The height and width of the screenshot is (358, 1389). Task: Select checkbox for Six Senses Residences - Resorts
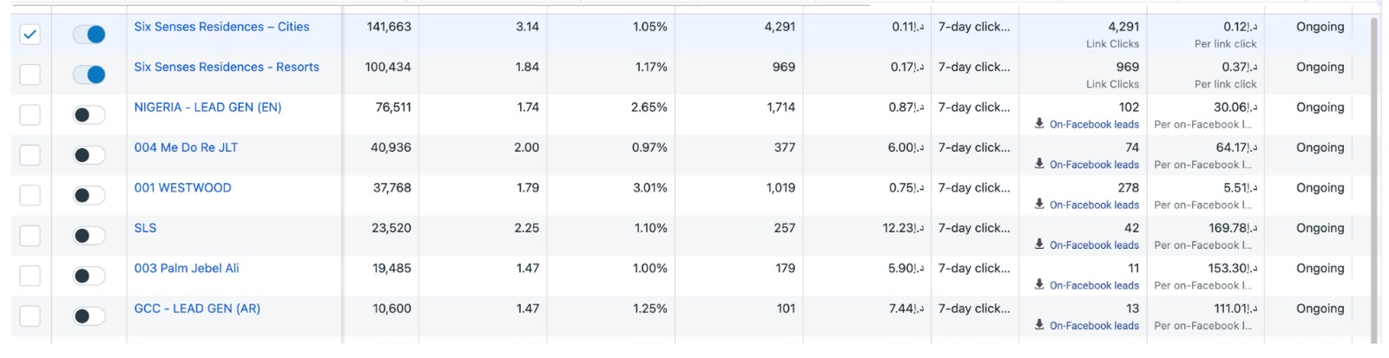(x=30, y=75)
